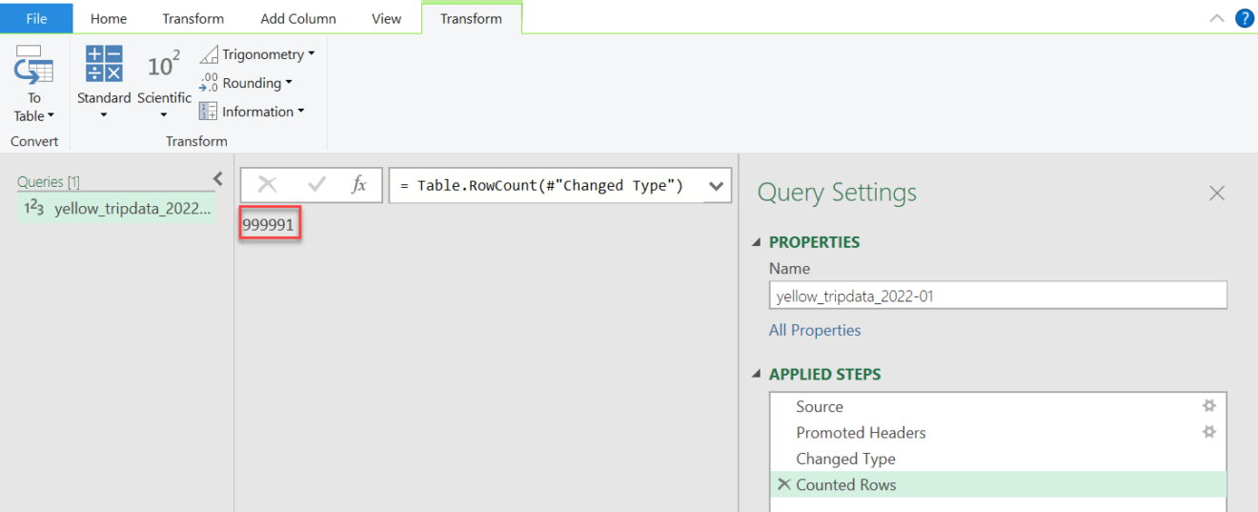Open the Rounding dropdown
The width and height of the screenshot is (1258, 512).
point(246,83)
